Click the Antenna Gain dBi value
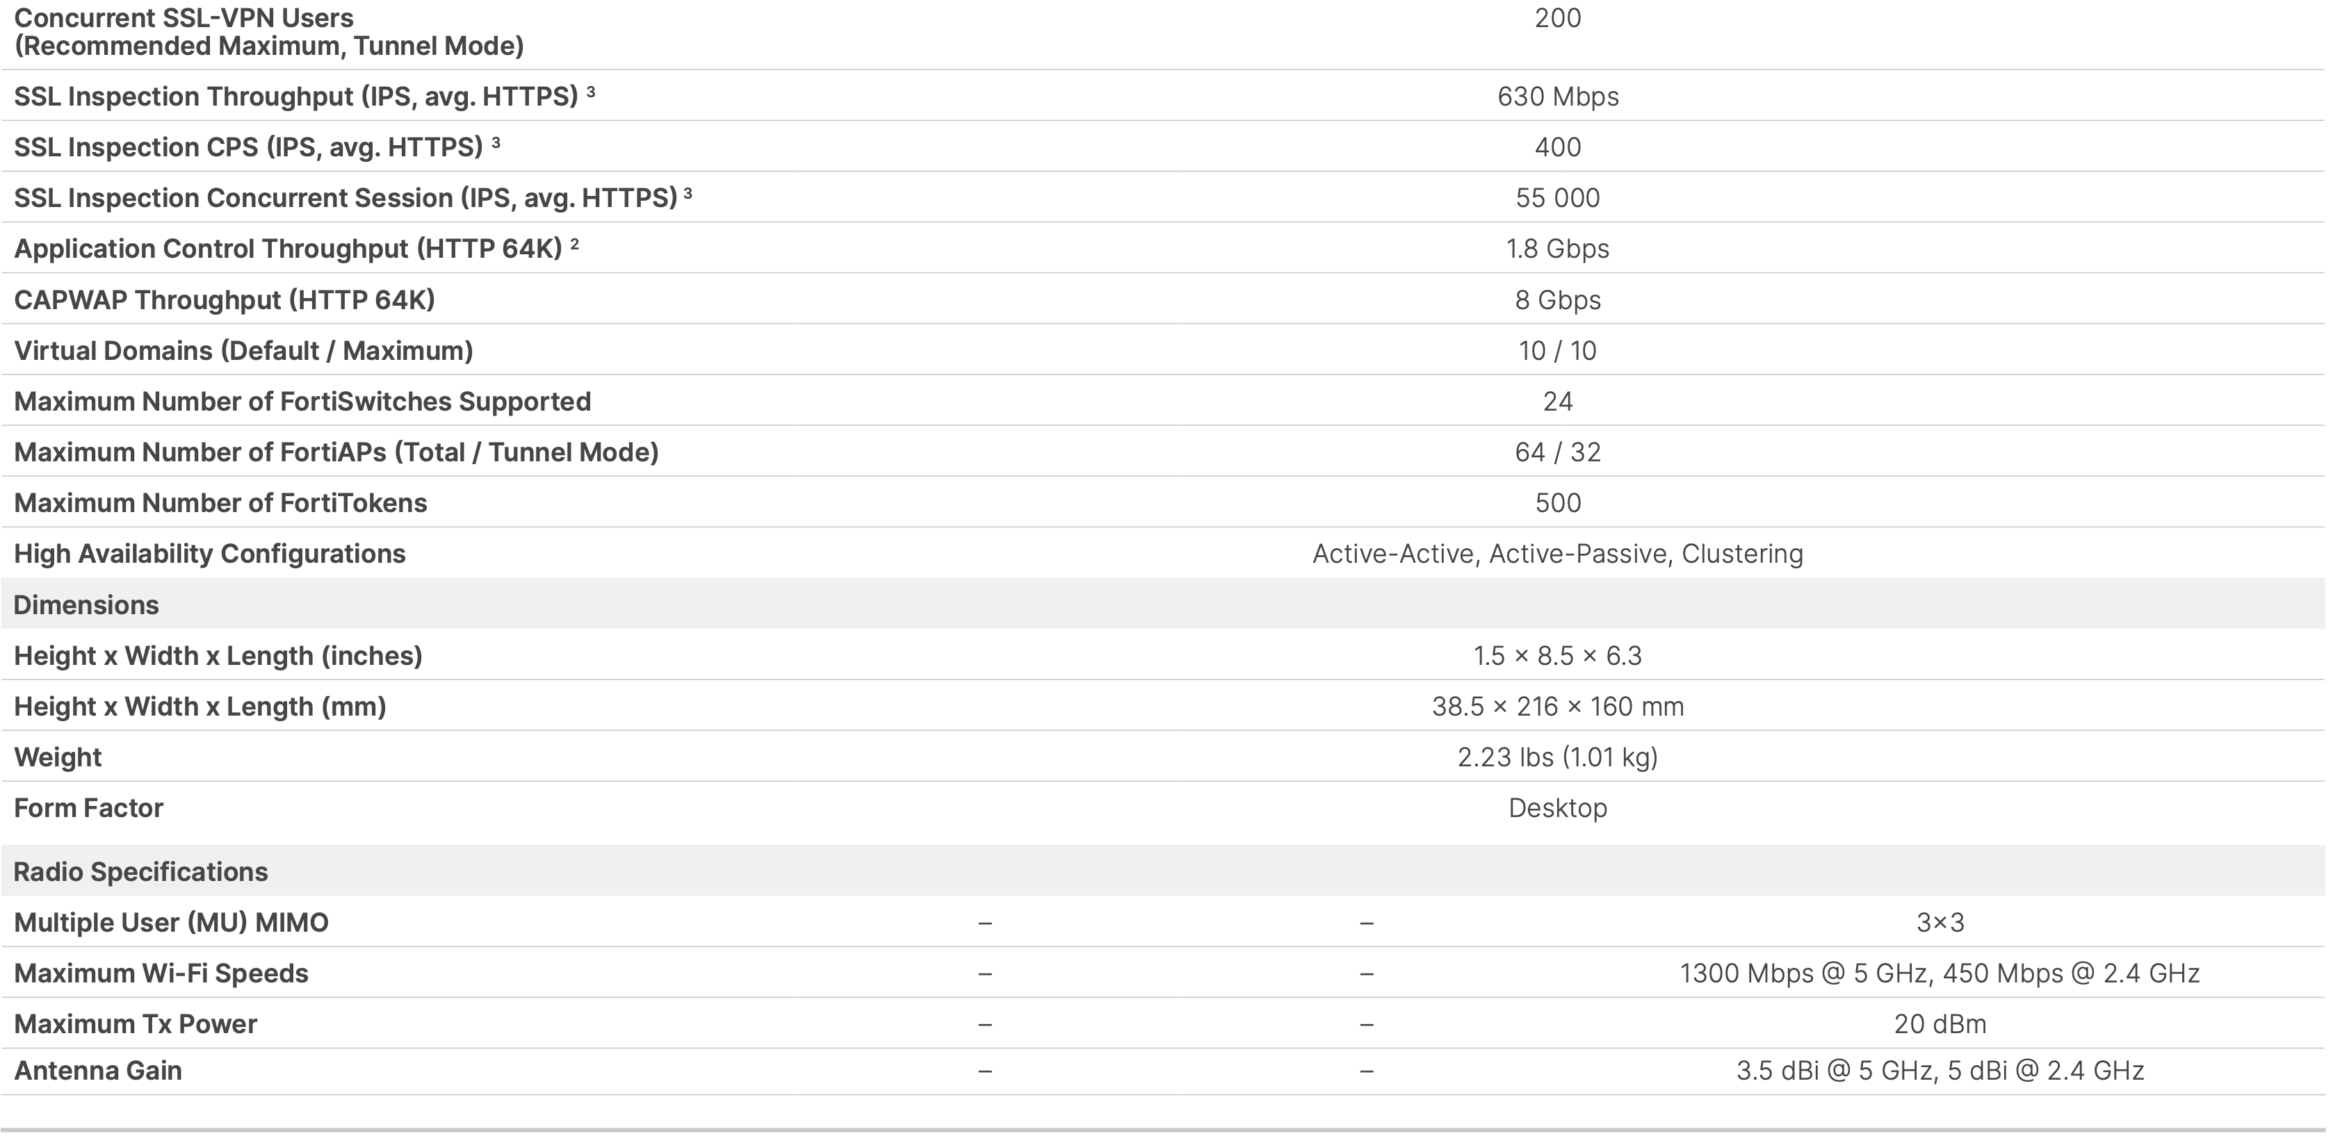The image size is (2333, 1145). coord(1939,1071)
